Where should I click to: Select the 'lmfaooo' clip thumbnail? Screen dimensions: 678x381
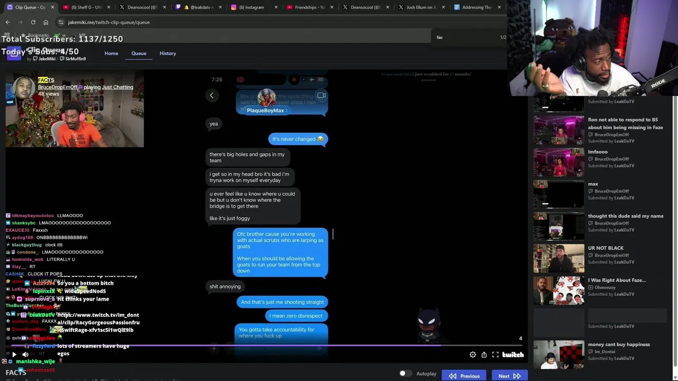pos(559,162)
